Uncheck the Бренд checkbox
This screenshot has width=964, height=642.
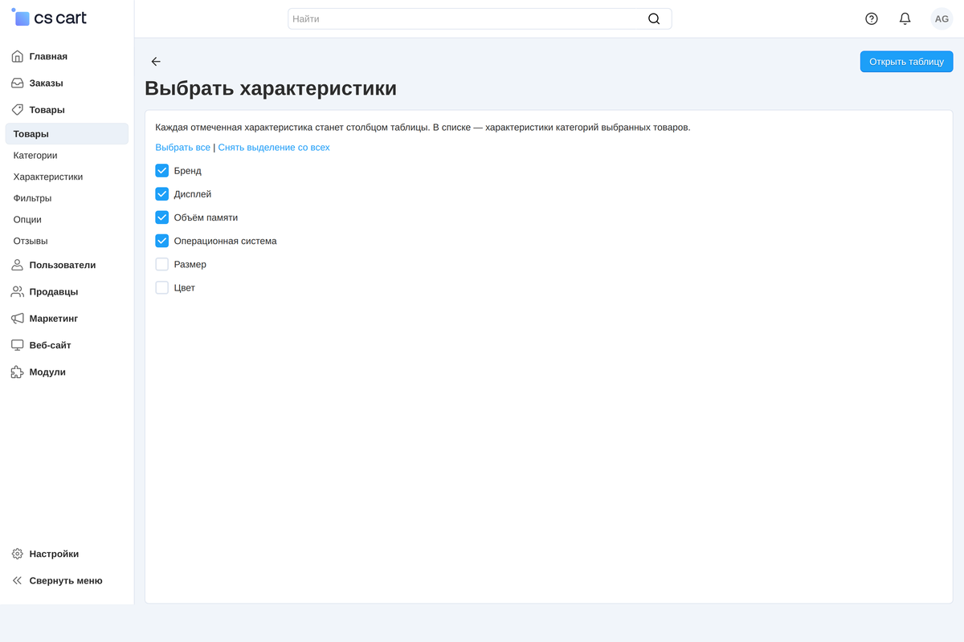[x=162, y=171]
